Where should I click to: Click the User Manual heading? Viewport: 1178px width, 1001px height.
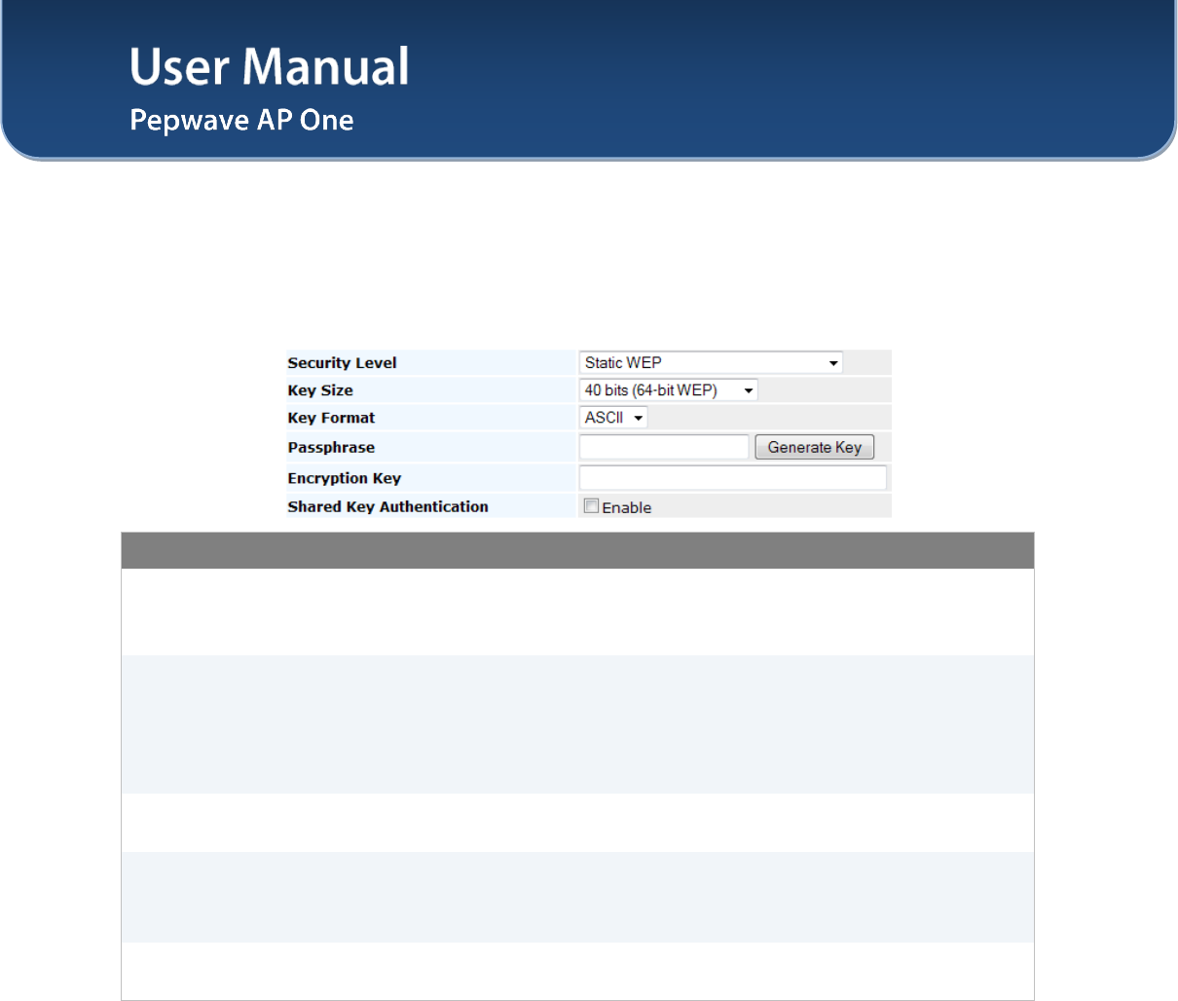click(x=270, y=66)
